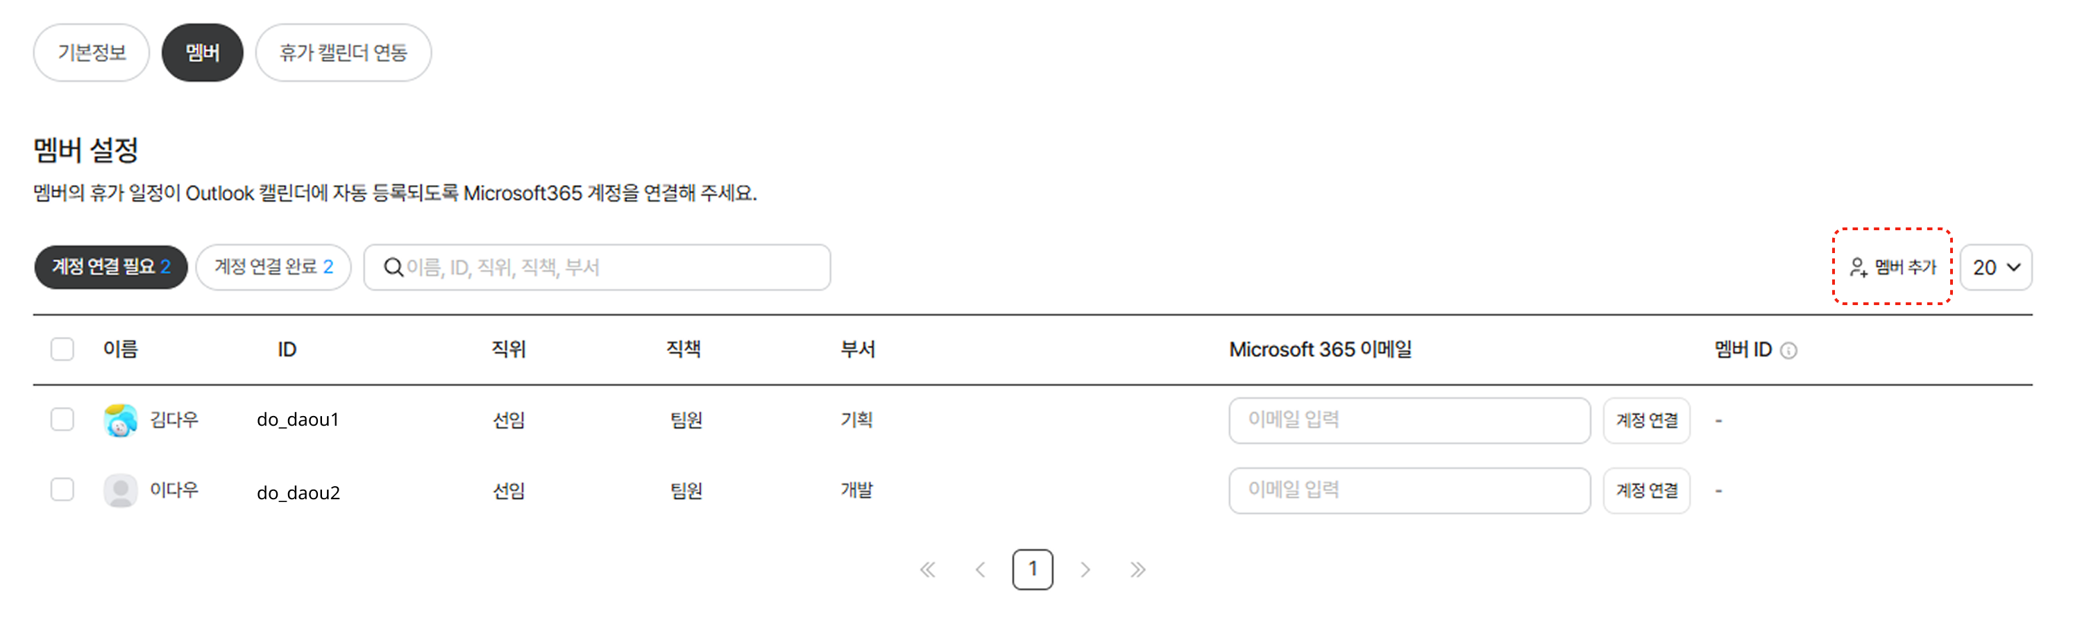This screenshot has height=631, width=2082.
Task: Click the email input for 김다우
Action: (x=1410, y=420)
